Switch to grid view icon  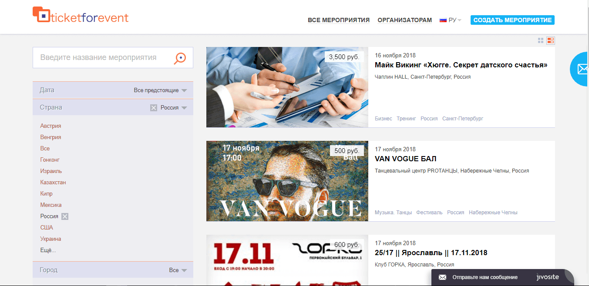click(541, 40)
